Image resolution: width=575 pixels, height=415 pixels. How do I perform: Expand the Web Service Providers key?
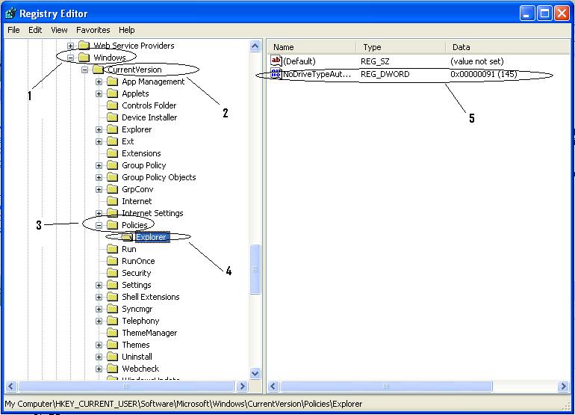pyautogui.click(x=70, y=46)
